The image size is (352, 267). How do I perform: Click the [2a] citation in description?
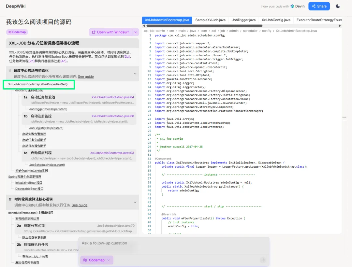126,57
